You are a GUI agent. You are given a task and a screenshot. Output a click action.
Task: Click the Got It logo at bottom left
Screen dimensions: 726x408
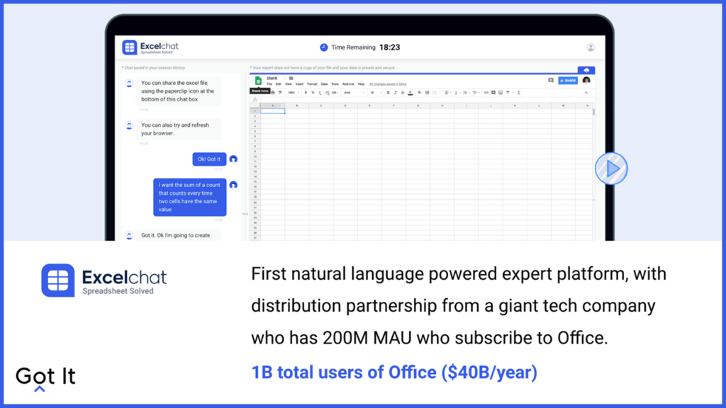[x=45, y=378]
